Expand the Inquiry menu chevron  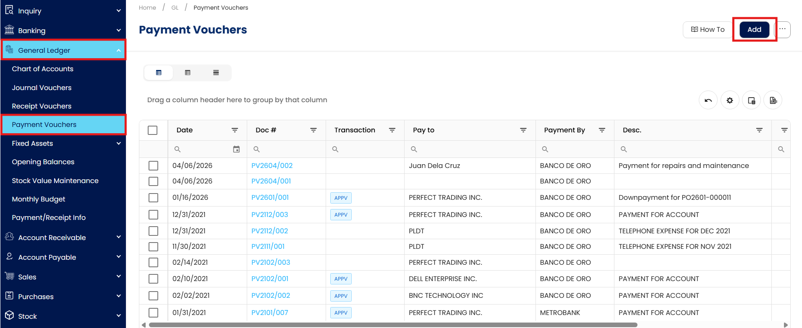pyautogui.click(x=119, y=10)
